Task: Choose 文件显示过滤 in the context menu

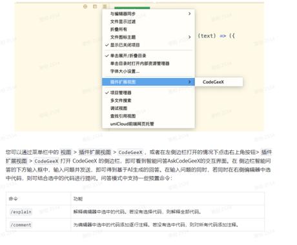Action: [148, 21]
